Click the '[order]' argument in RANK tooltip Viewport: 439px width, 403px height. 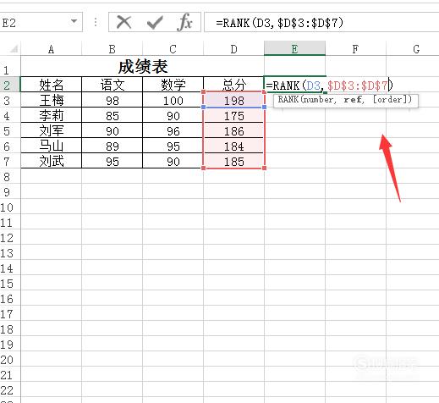point(390,100)
